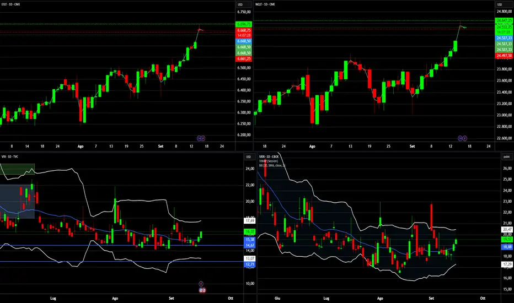
Task: Click the green 6.696,75 price label
Action: 244,24
